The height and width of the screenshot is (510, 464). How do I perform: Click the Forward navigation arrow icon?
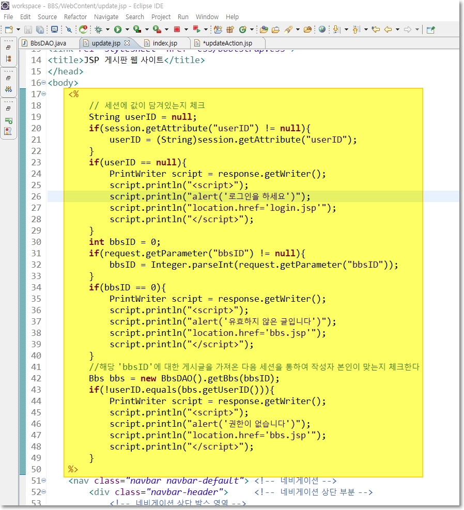(x=408, y=29)
